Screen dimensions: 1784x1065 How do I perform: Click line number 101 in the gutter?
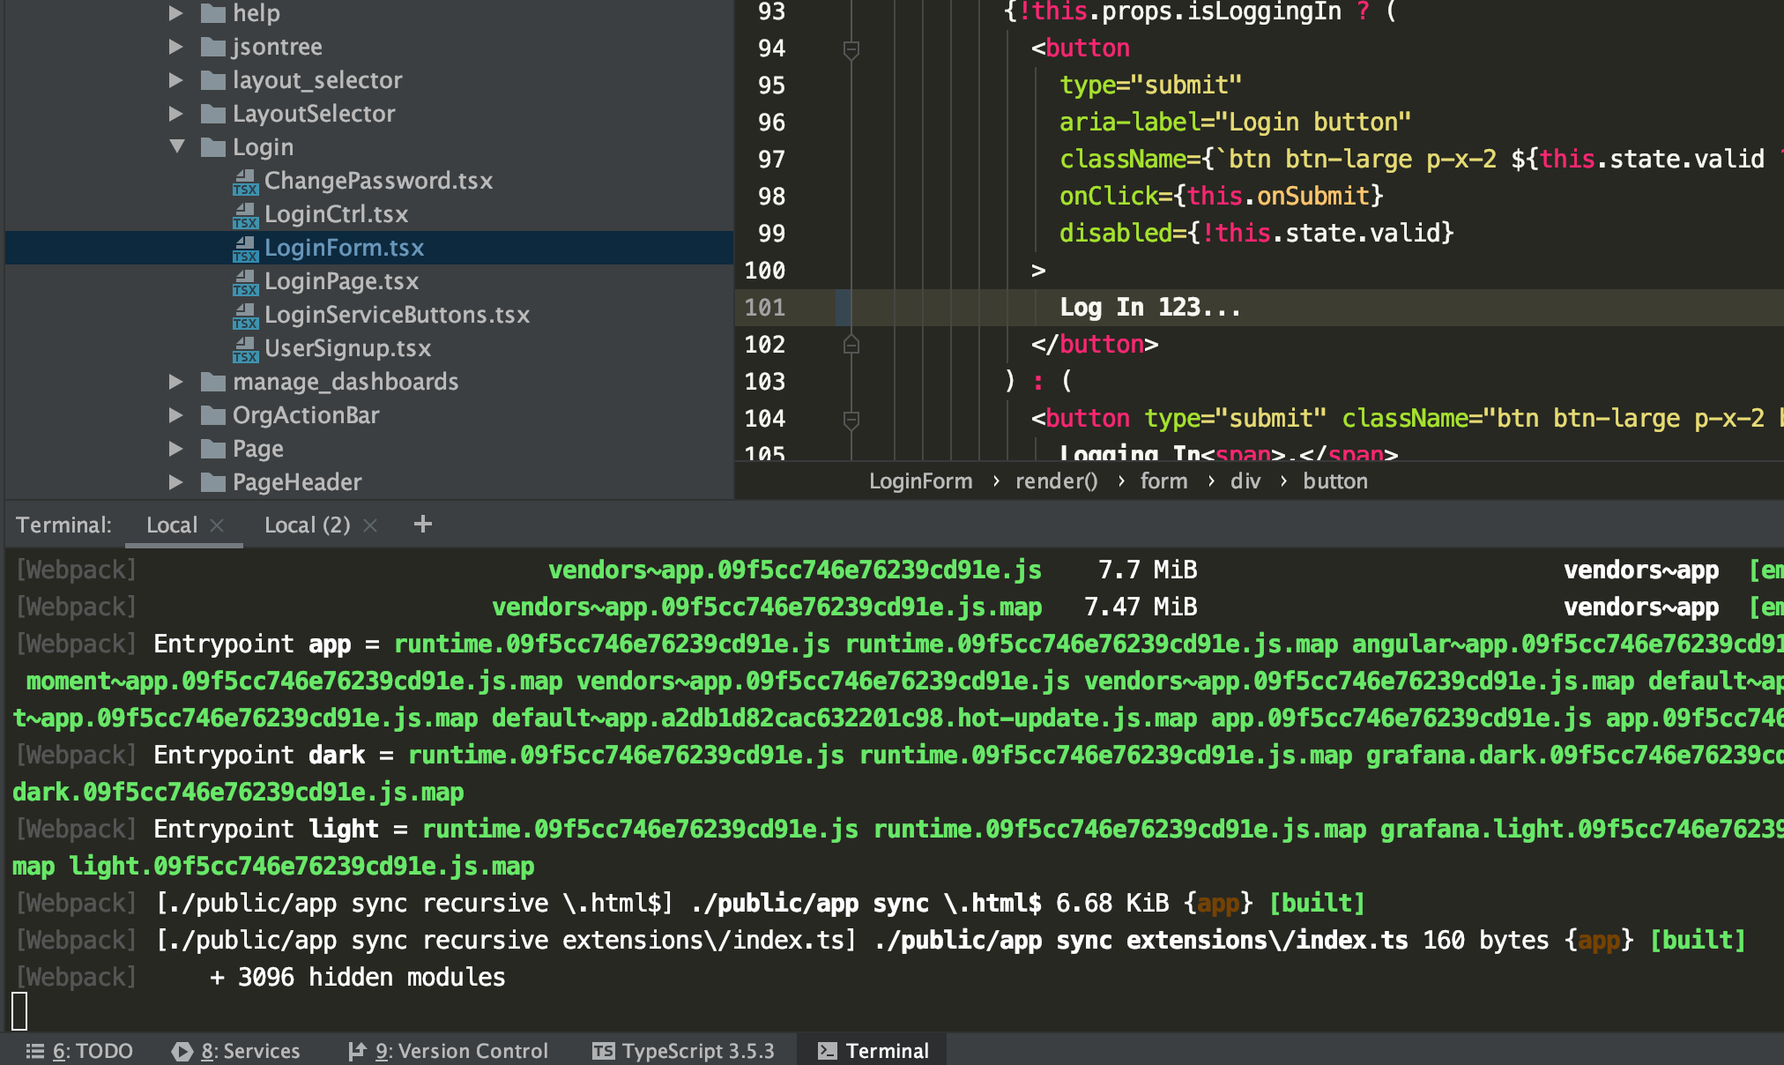click(764, 308)
